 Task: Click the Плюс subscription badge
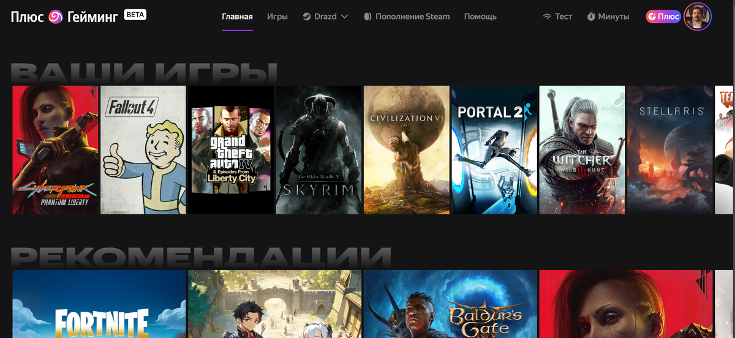663,17
